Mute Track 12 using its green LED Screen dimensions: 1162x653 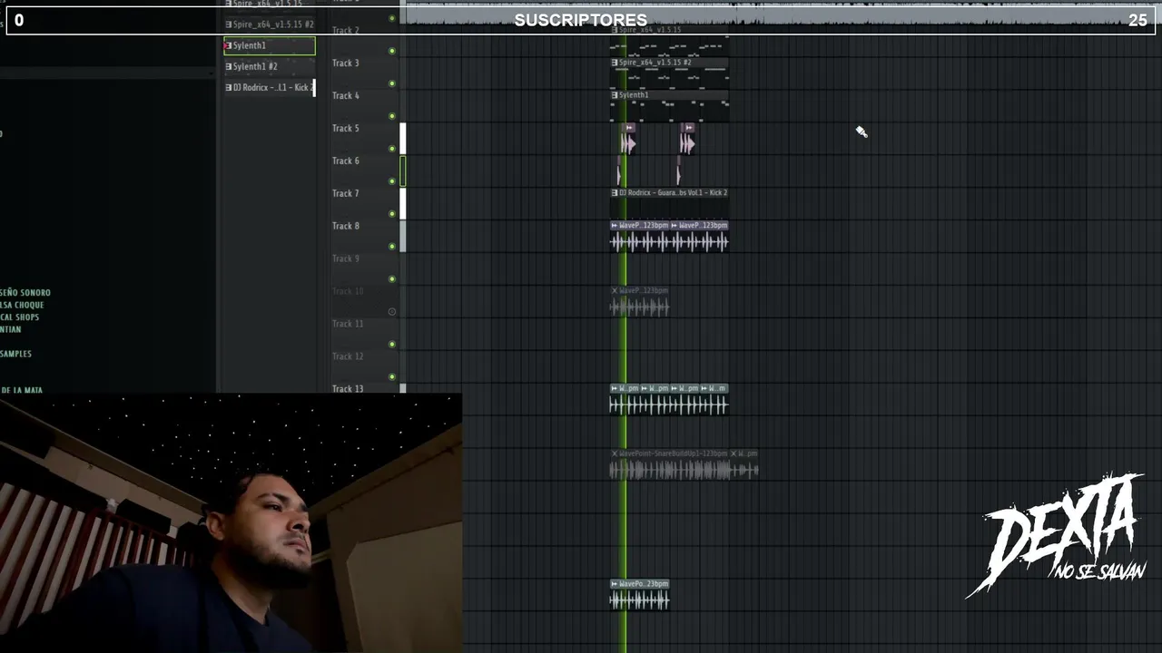click(392, 377)
